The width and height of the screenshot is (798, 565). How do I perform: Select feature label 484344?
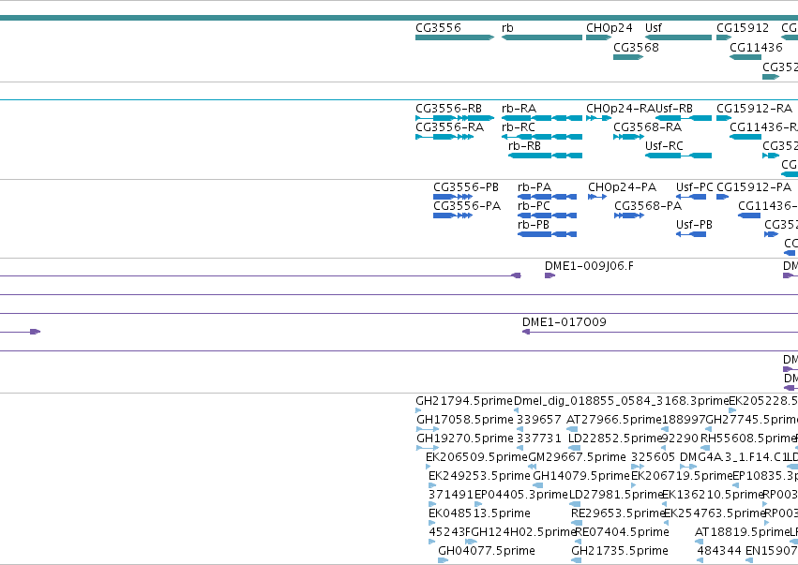[719, 551]
